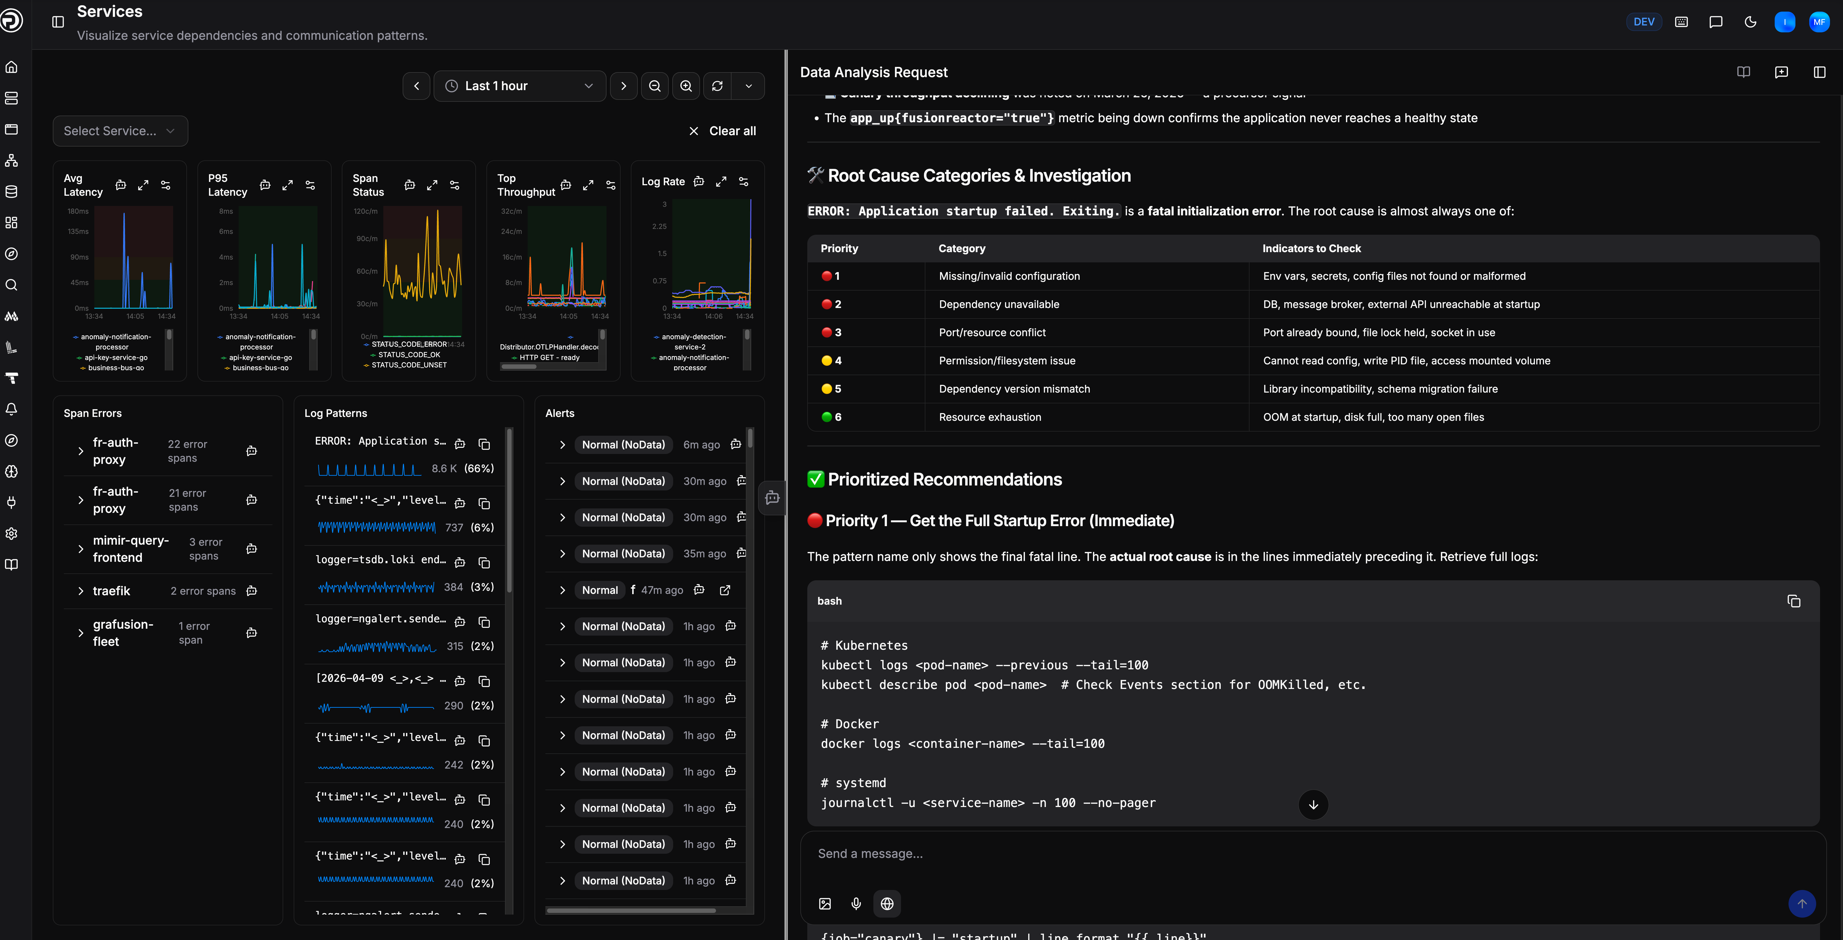This screenshot has width=1843, height=940.
Task: Expand the traefik span errors row
Action: click(x=80, y=591)
